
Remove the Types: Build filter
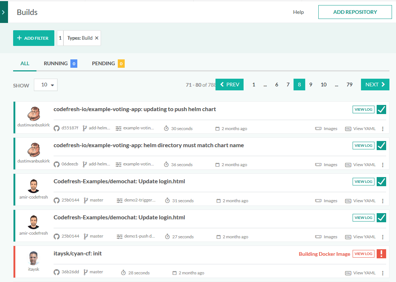97,38
